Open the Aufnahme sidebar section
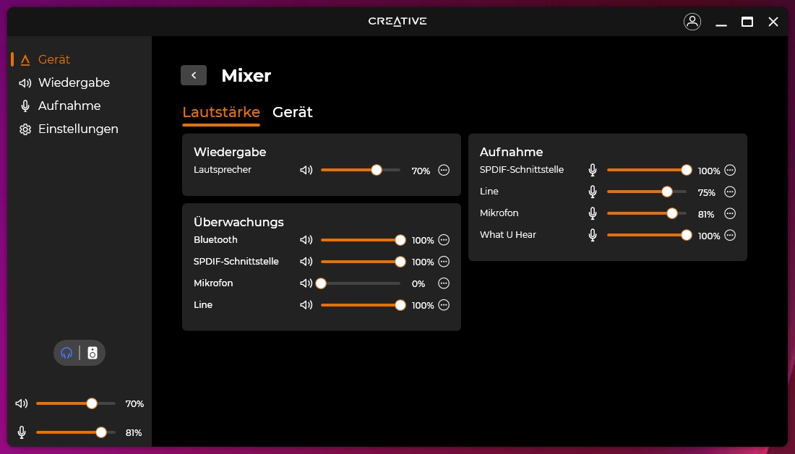The width and height of the screenshot is (795, 454). [69, 106]
